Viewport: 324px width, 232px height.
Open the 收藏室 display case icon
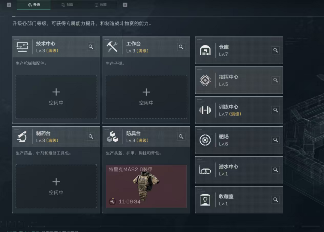[x=205, y=200]
